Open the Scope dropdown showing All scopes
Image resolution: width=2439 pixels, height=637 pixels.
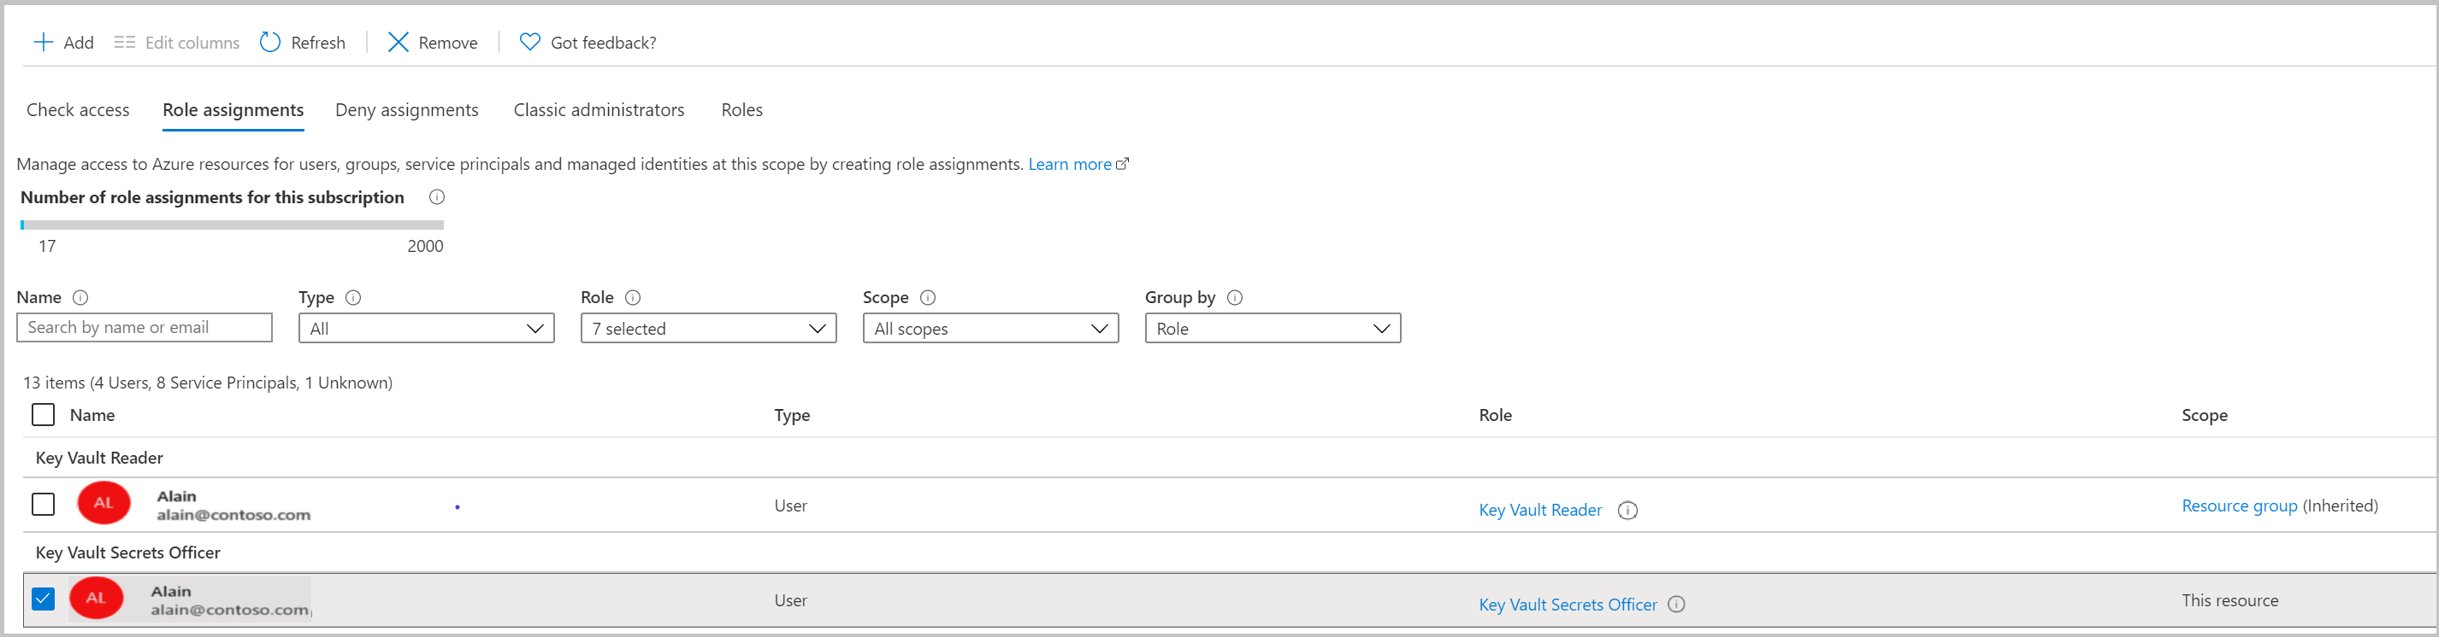990,328
